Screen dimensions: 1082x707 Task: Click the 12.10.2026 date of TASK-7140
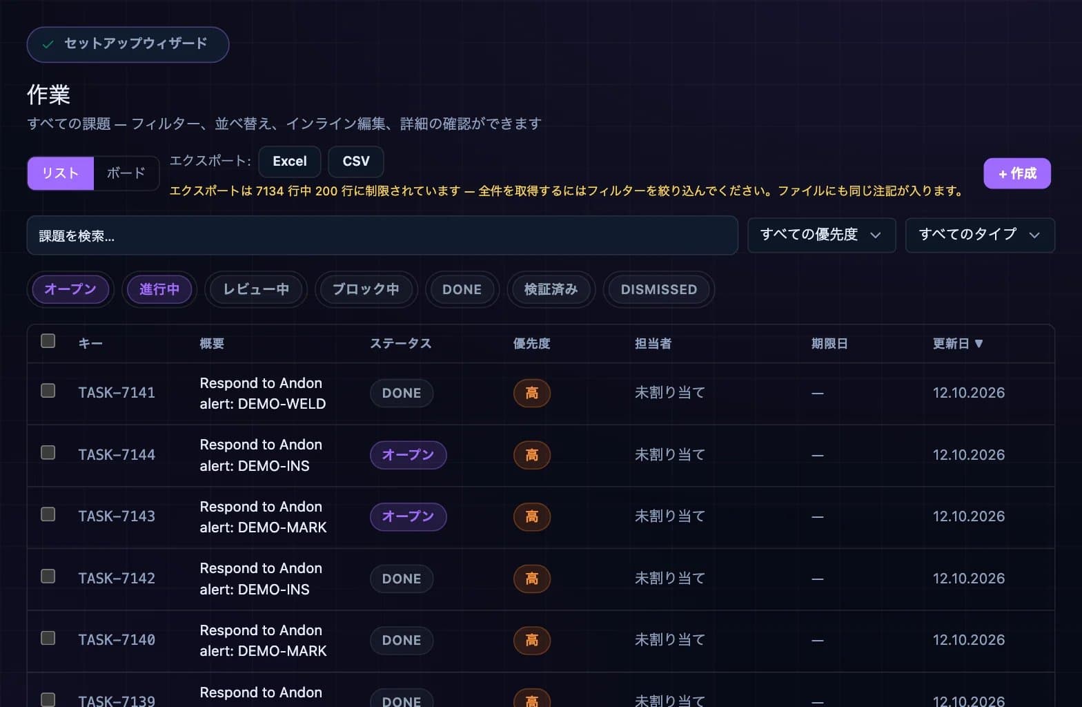[969, 640]
